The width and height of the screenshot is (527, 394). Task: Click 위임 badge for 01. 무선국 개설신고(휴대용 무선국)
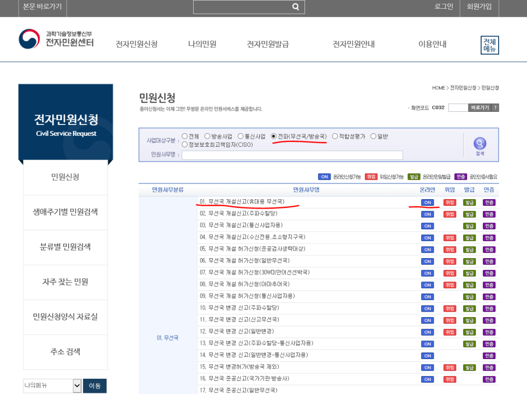tap(450, 202)
